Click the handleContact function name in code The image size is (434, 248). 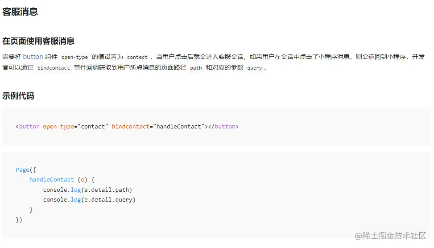click(51, 180)
